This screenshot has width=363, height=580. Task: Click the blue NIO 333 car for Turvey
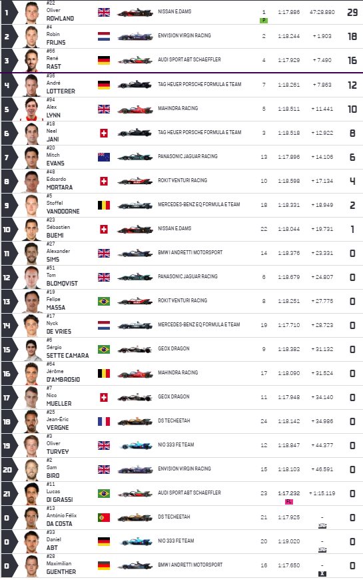pos(135,445)
